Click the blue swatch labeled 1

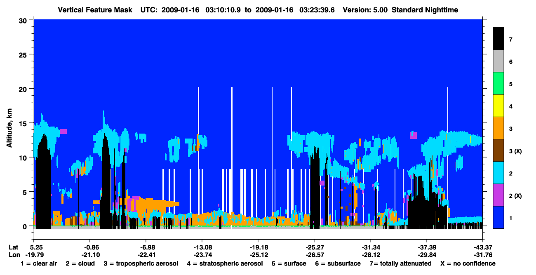click(x=498, y=217)
